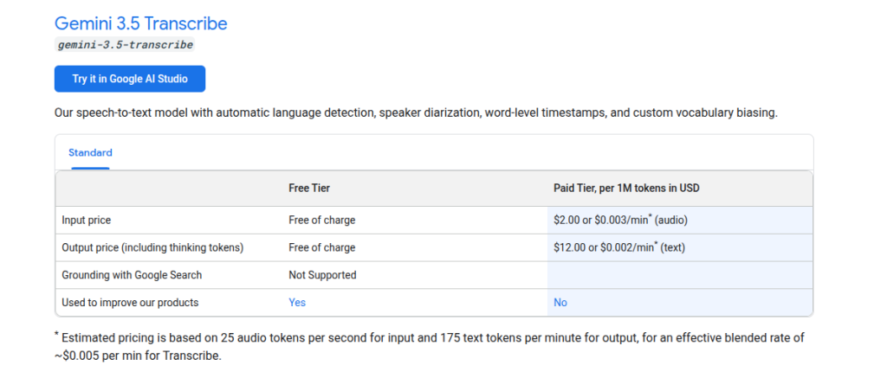Select the gemini-3.5-transcribe model ID code
Image resolution: width=887 pixels, height=391 pixels.
(125, 45)
